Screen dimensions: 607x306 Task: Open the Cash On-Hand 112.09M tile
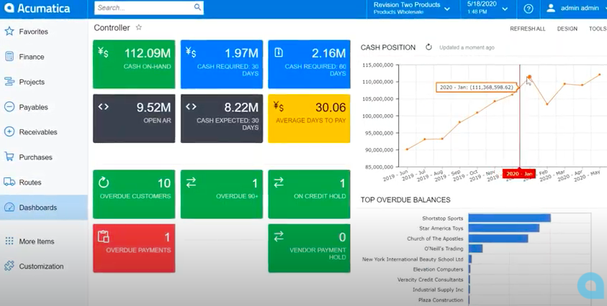[x=134, y=64]
